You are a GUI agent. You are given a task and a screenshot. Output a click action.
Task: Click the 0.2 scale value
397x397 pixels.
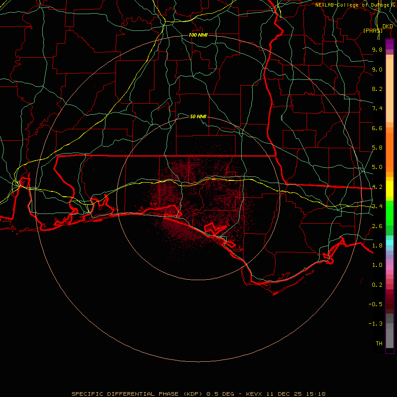tap(377, 285)
